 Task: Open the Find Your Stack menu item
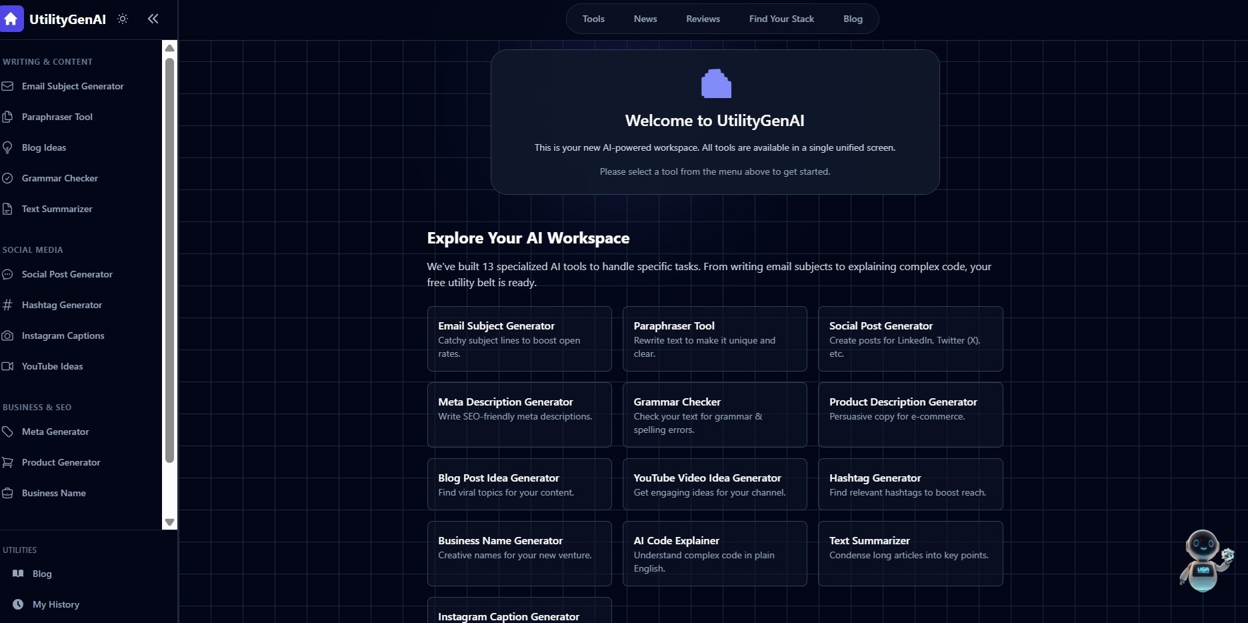(x=781, y=19)
